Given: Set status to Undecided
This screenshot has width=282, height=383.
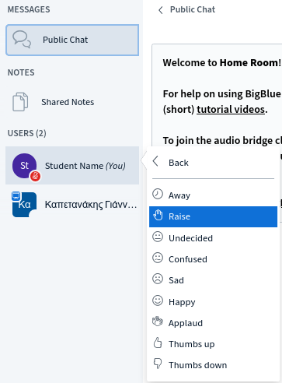Looking at the screenshot, I should [213, 238].
